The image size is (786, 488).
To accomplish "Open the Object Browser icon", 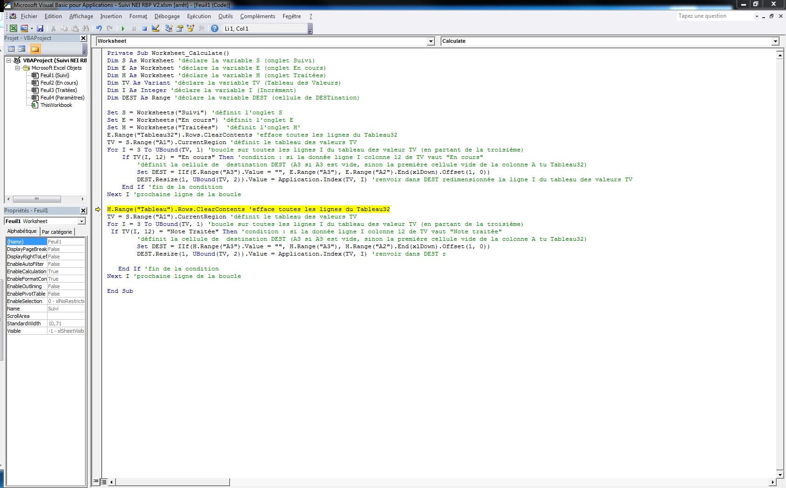I will (x=190, y=29).
